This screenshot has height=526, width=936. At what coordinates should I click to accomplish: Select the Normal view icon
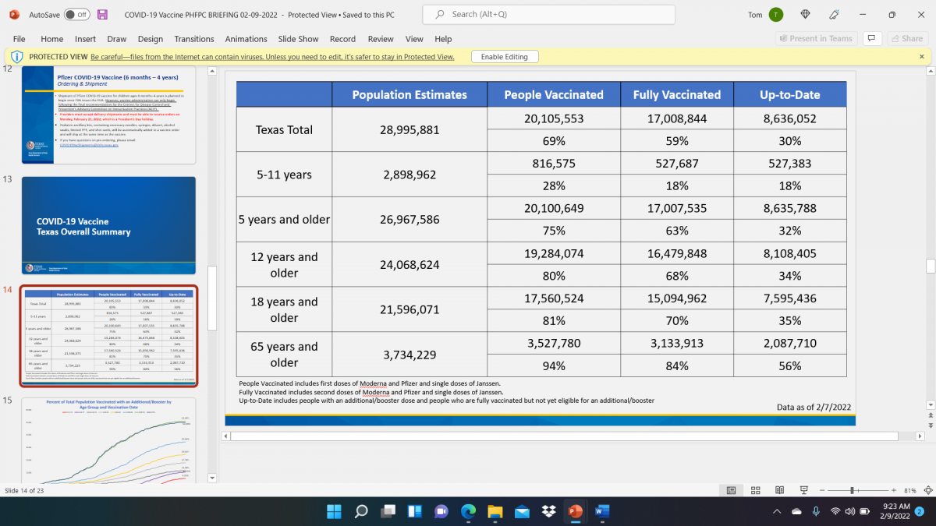pos(731,489)
